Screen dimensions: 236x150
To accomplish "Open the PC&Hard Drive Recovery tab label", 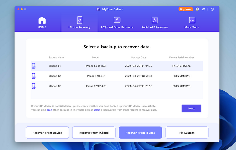I will [x=117, y=27].
